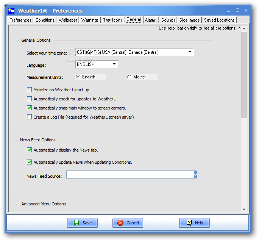
Task: Switch to the Preferences tab
Action: 20,20
